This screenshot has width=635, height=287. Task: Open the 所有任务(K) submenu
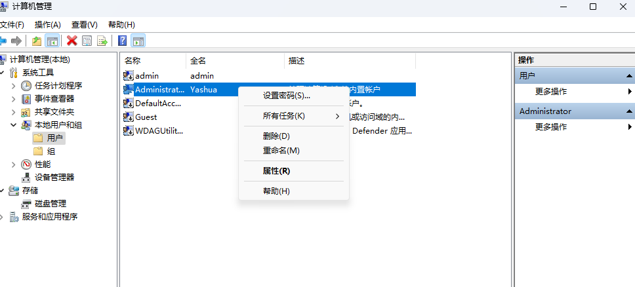[x=284, y=116]
